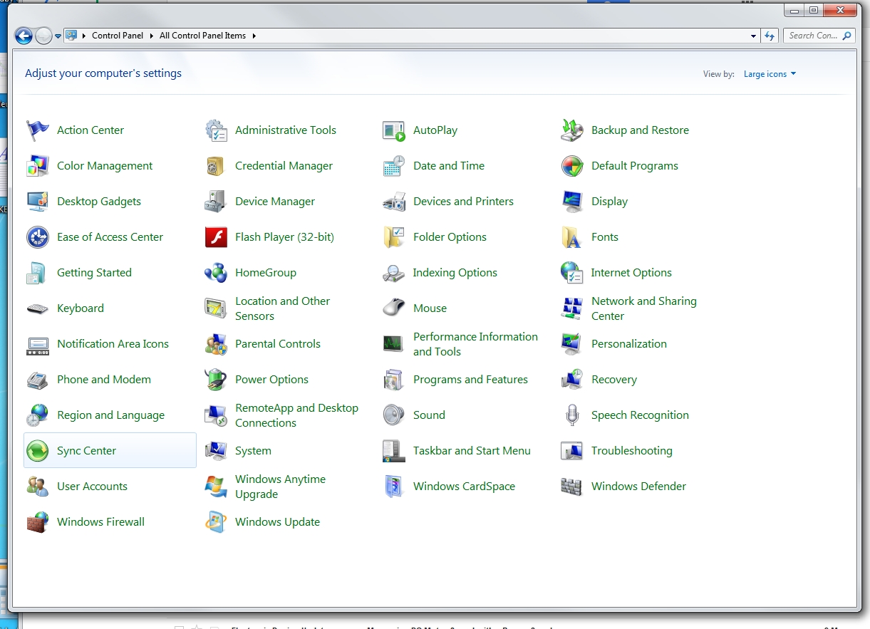Open the Power Options icon

pos(216,380)
